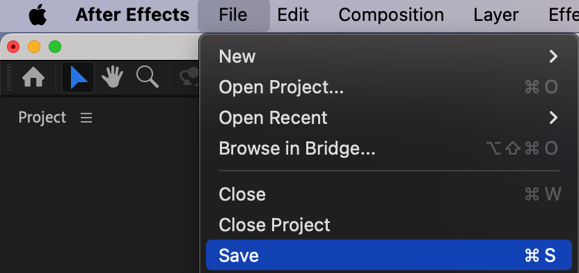Screen dimensions: 579x273
Task: Choose Open Project… from File menu
Action: [x=389, y=87]
